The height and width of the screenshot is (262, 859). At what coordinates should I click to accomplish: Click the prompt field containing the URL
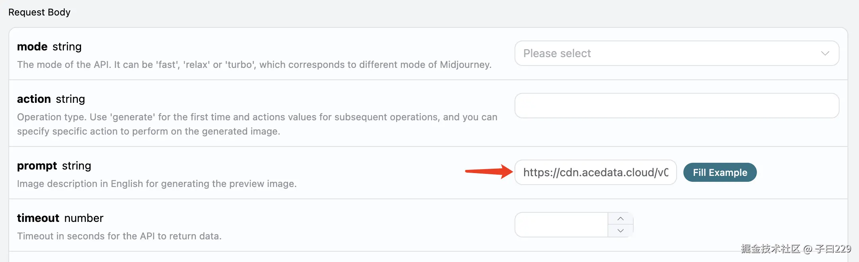point(595,172)
